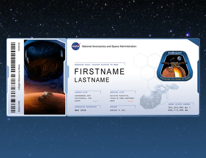The height and width of the screenshot is (158, 206).
Task: Click the astronaut helmet image
Action: coord(45,61)
